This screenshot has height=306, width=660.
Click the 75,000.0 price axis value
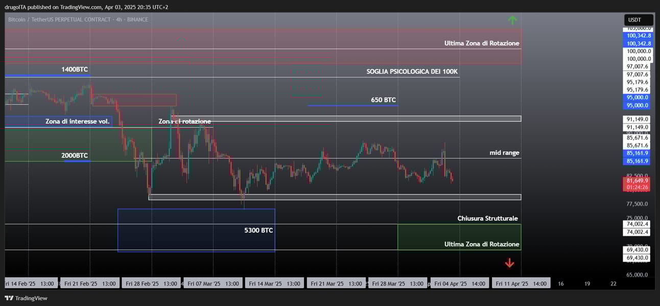tap(637, 218)
